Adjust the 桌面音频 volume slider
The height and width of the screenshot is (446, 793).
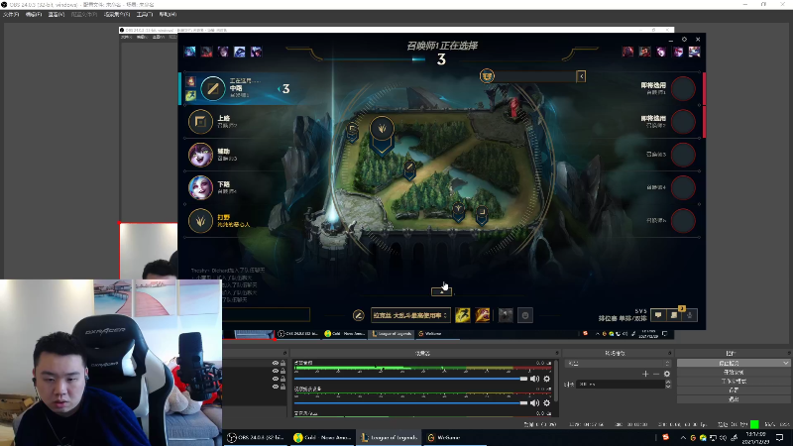[410, 379]
